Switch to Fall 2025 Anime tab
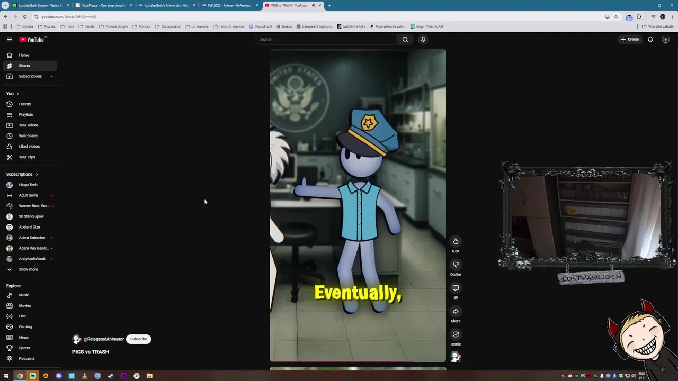The width and height of the screenshot is (678, 381). (x=229, y=5)
